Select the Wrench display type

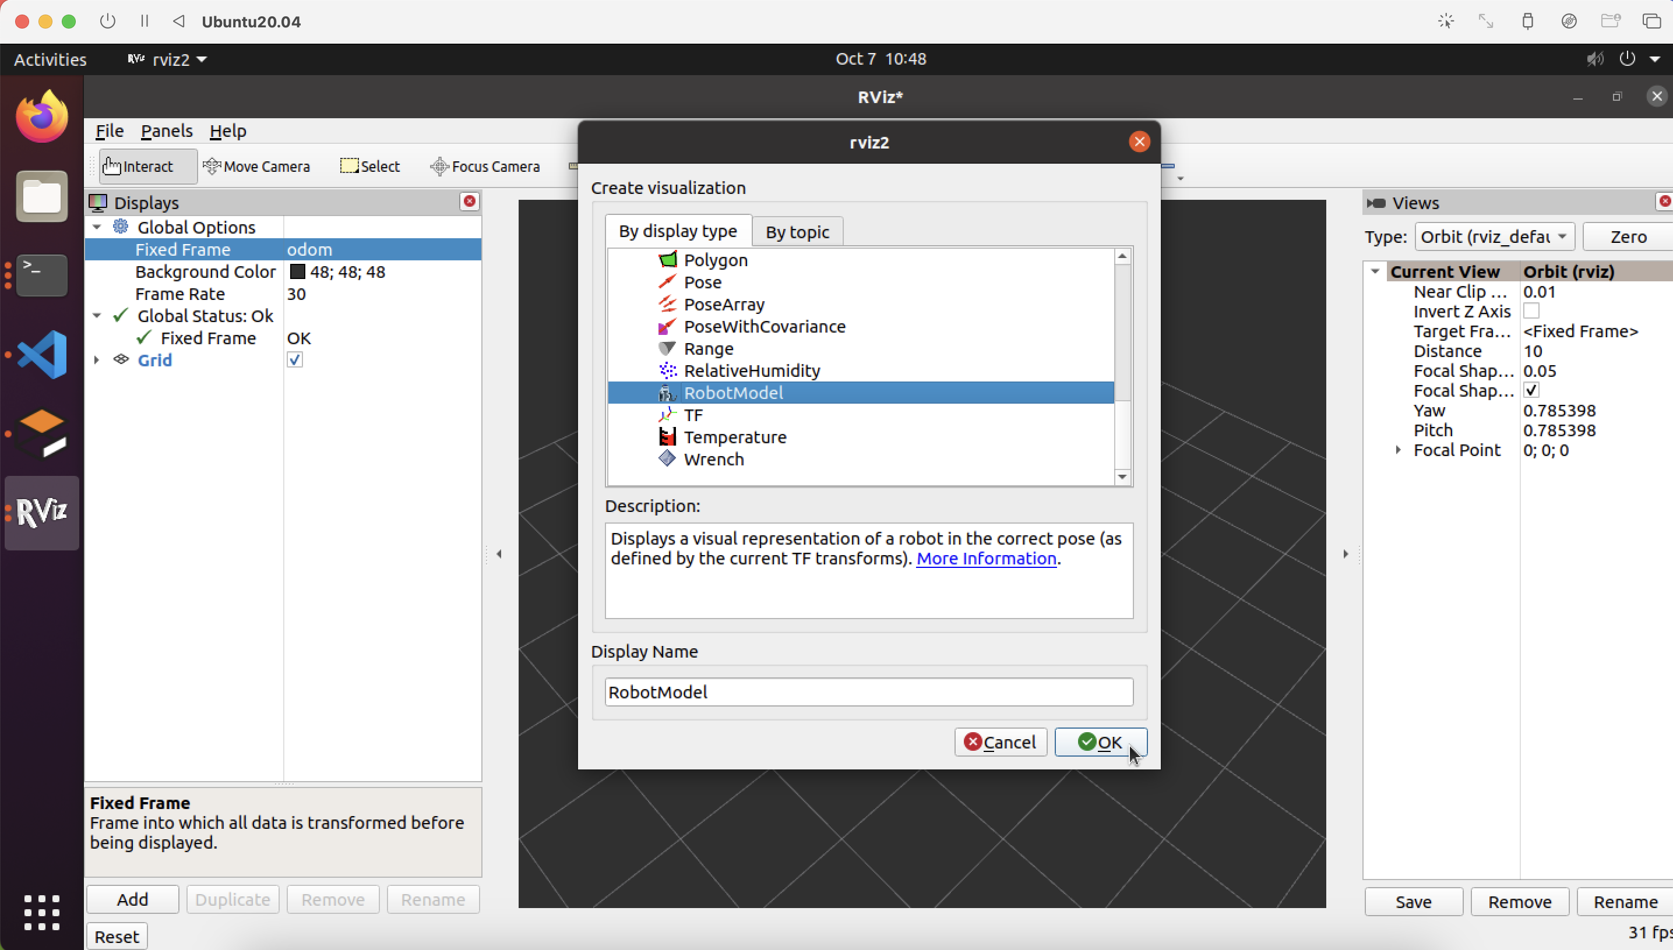[x=714, y=458]
